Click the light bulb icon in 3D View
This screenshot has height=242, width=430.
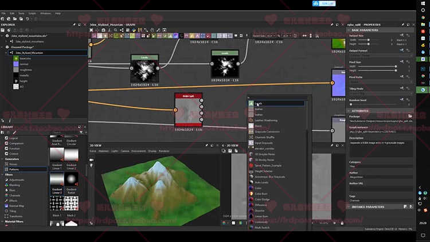tap(91, 166)
